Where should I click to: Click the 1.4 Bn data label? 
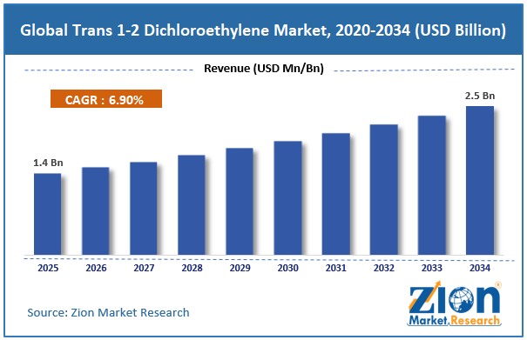click(48, 163)
